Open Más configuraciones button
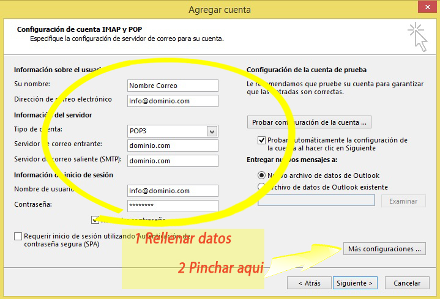440x299 pixels. coord(384,249)
